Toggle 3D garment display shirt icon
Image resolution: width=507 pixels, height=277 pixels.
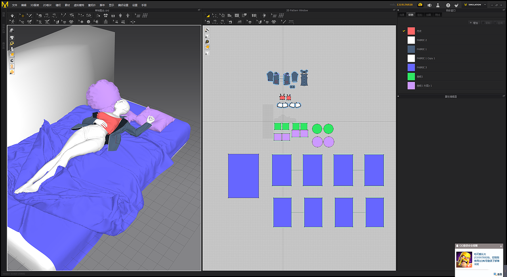tap(12, 37)
